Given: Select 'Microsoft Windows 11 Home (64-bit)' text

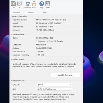Looking at the screenshot, I should tap(51, 20).
